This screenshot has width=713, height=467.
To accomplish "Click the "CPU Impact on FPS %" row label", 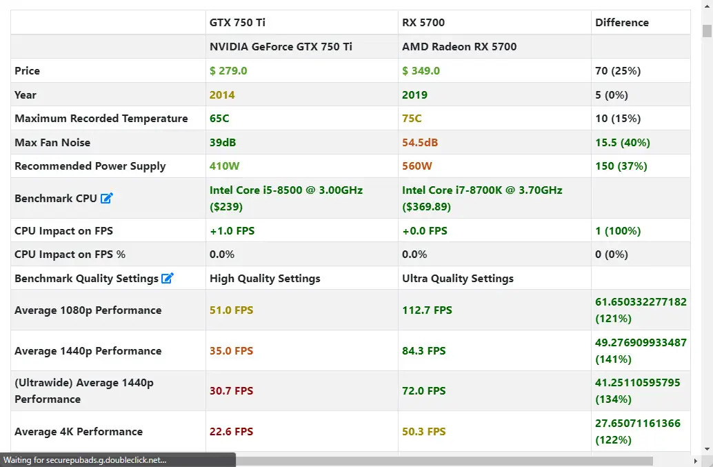I will (70, 254).
